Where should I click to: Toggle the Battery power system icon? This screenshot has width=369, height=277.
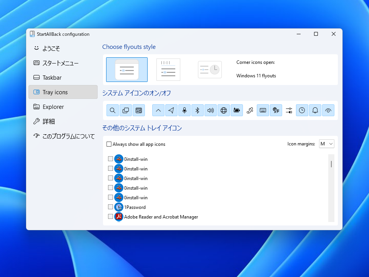237,110
